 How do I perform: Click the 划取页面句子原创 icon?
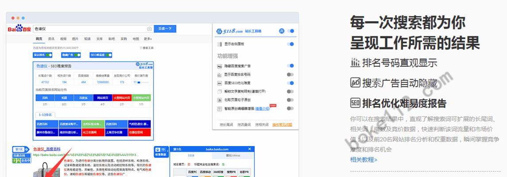click(219, 100)
